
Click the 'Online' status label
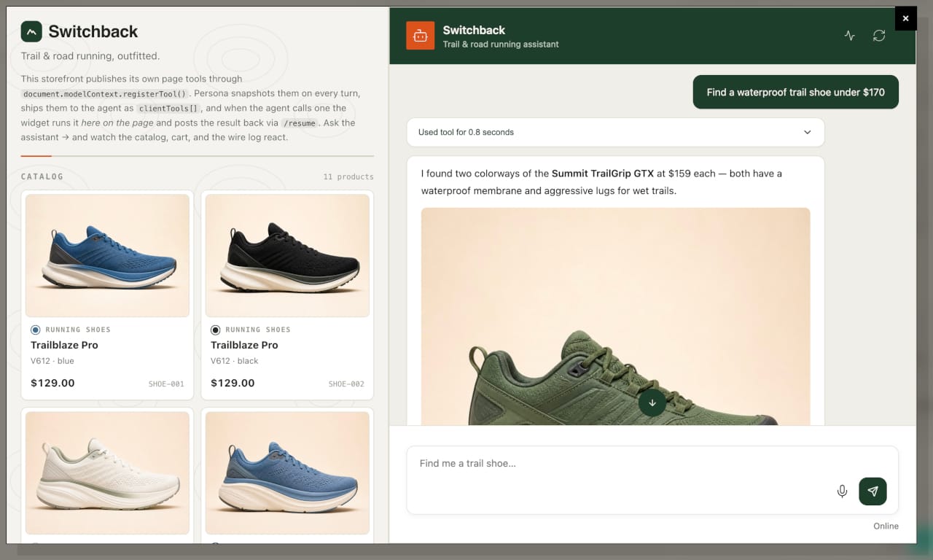886,526
